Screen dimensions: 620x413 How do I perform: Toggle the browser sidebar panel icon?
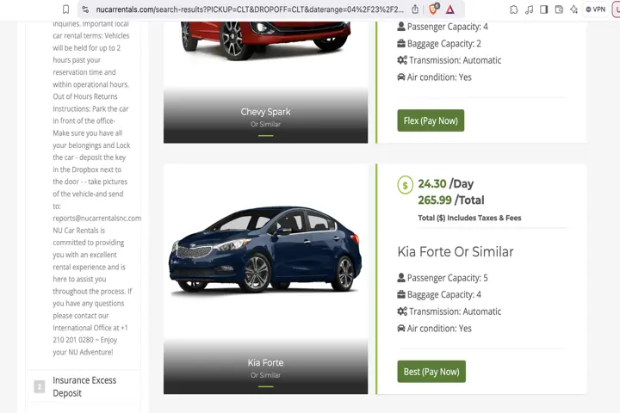pyautogui.click(x=544, y=9)
